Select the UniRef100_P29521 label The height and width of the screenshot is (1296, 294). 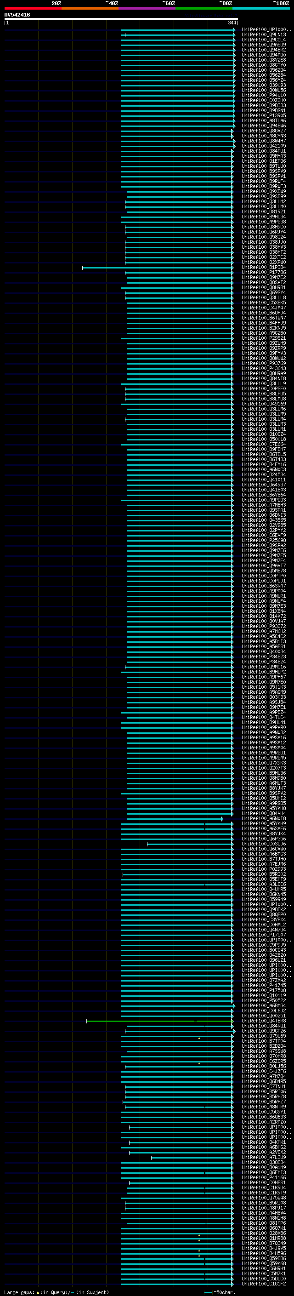(x=263, y=338)
